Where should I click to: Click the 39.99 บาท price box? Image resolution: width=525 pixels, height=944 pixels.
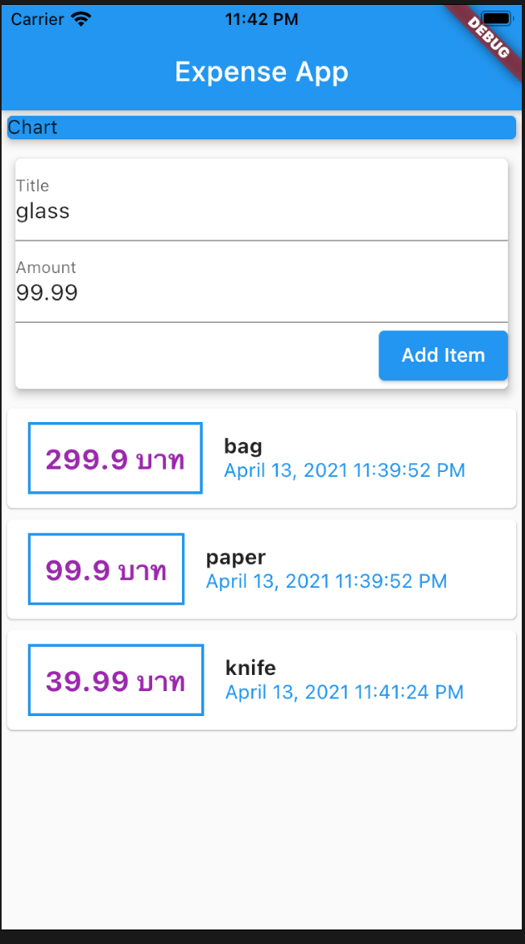pyautogui.click(x=116, y=681)
